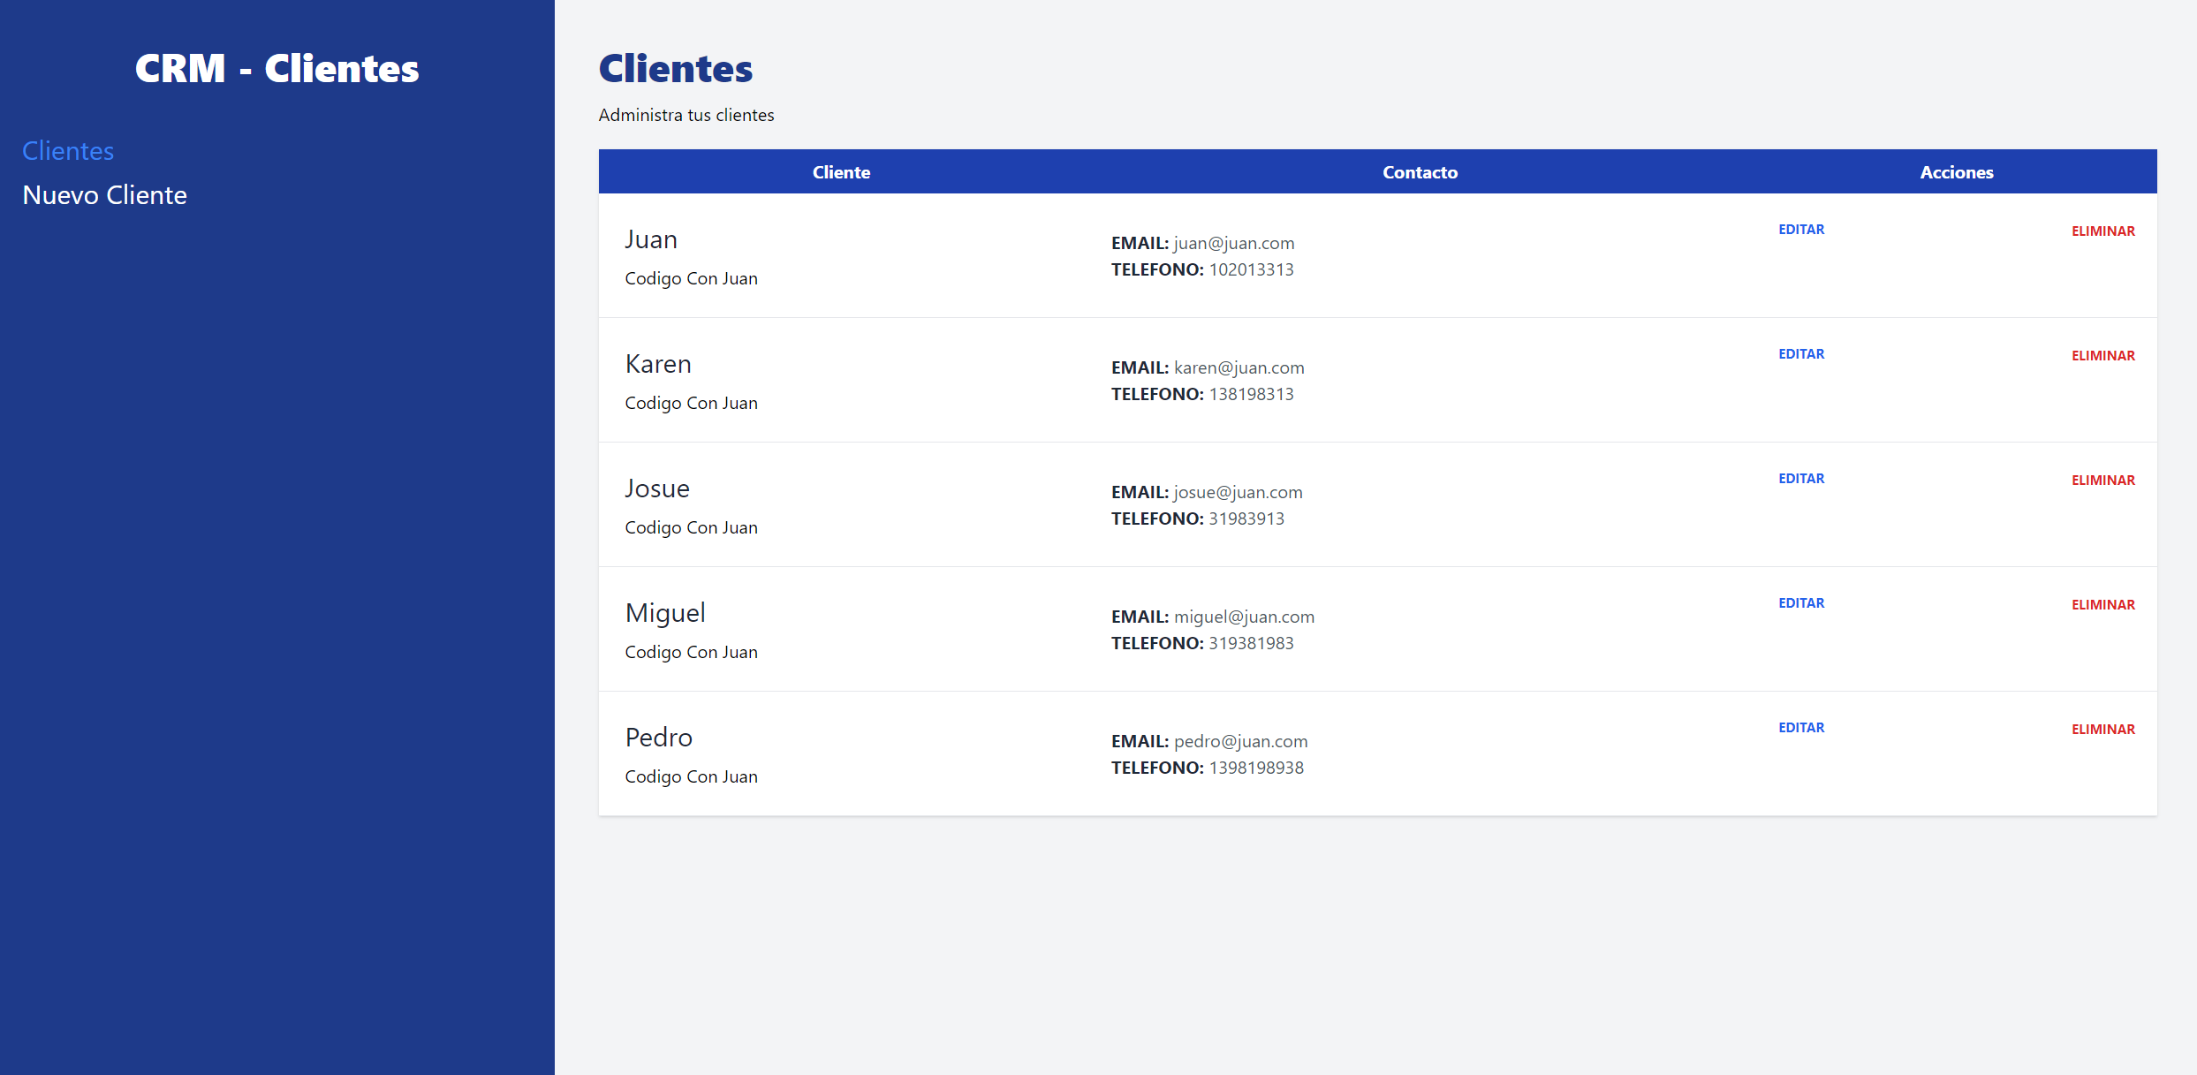
Task: Delete the Karen client record
Action: (2102, 356)
